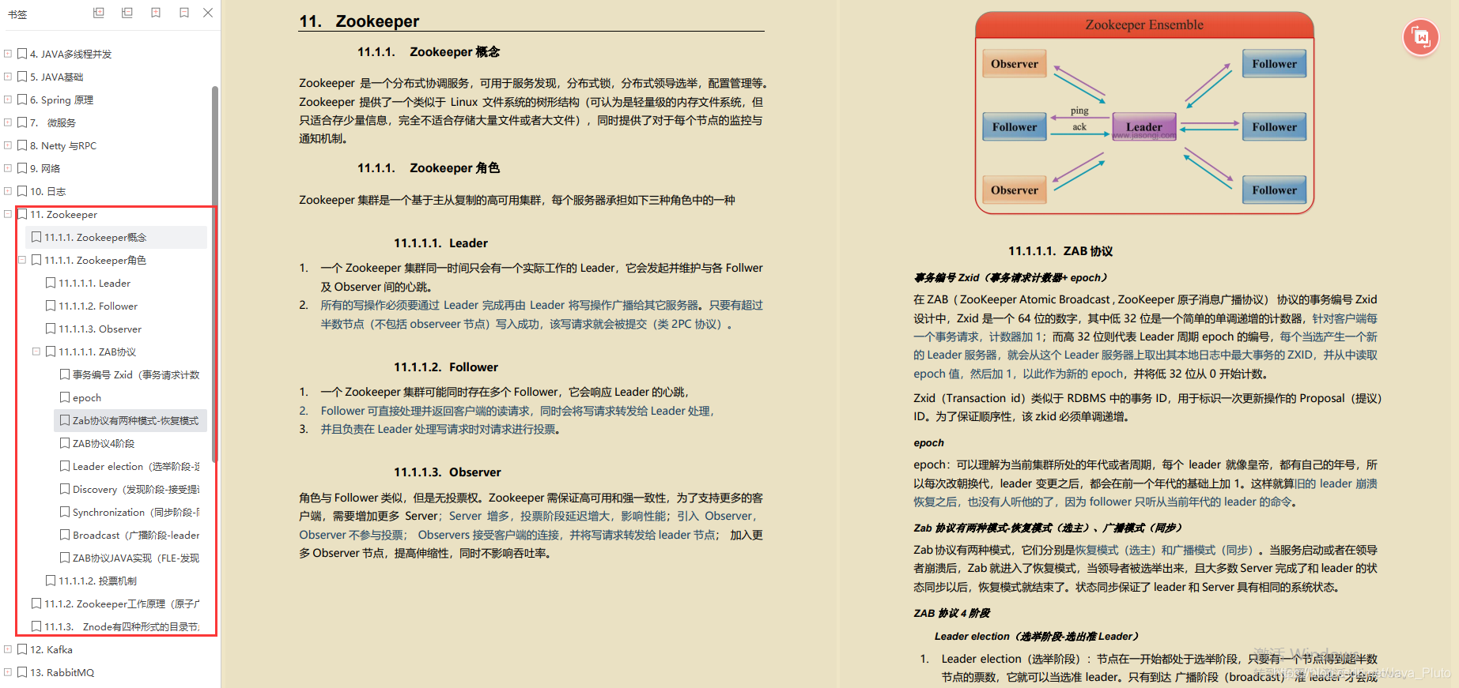This screenshot has width=1459, height=688.
Task: Click bookmark icon of 5. JAVA基础
Action: click(22, 77)
